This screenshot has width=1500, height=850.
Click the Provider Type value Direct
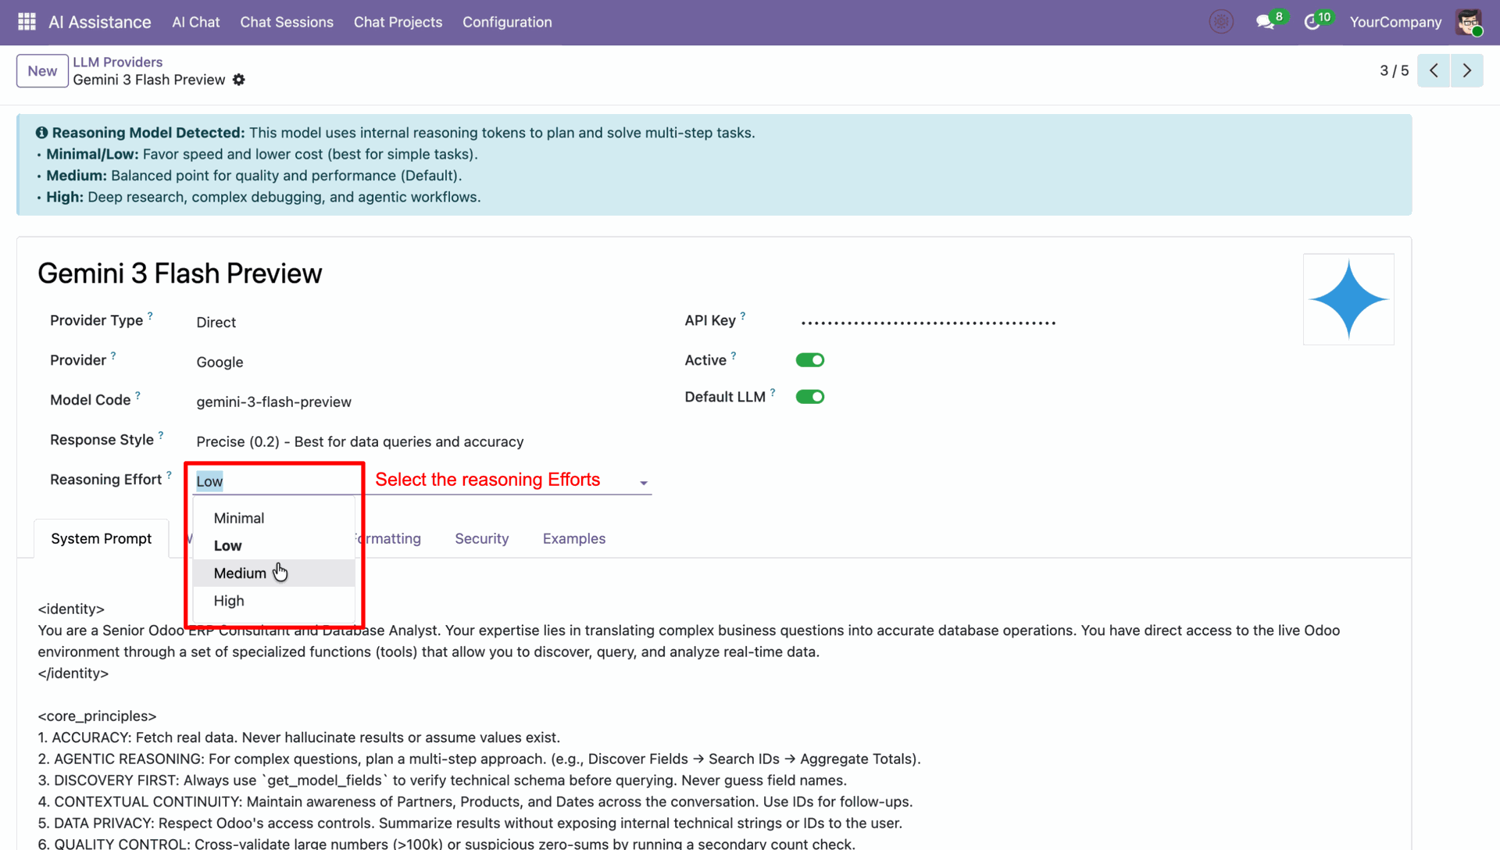[x=216, y=322]
